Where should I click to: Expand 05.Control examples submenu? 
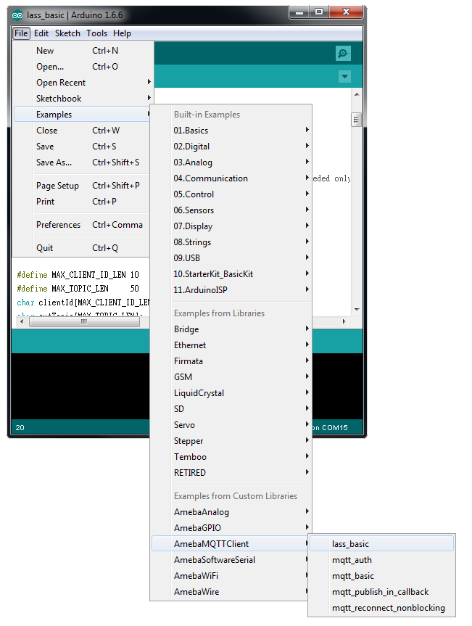(231, 194)
